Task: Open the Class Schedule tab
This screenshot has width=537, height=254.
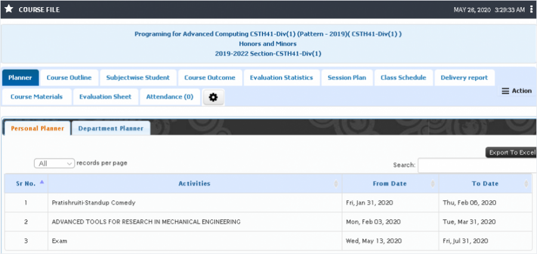Action: (x=403, y=78)
